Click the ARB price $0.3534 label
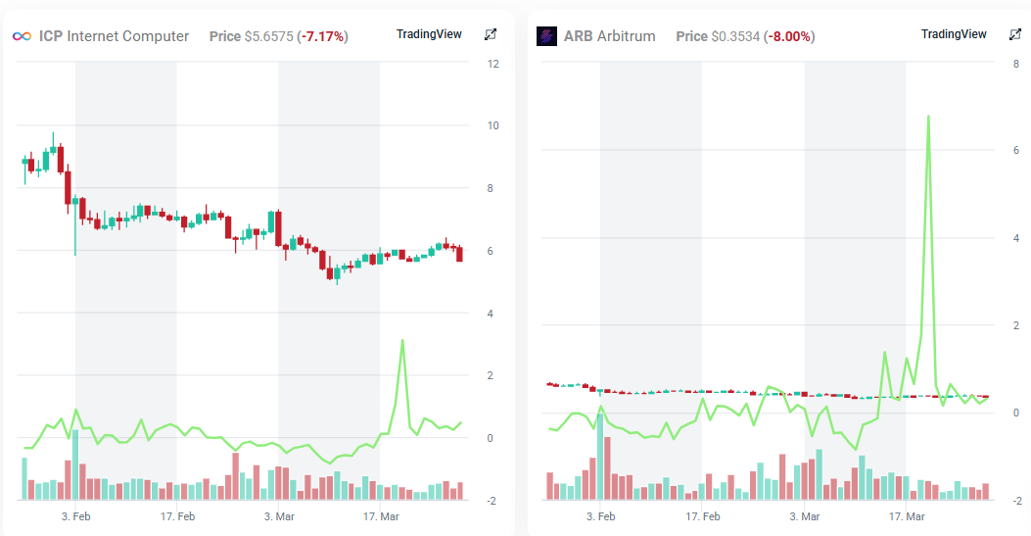The width and height of the screenshot is (1031, 536). [x=735, y=37]
